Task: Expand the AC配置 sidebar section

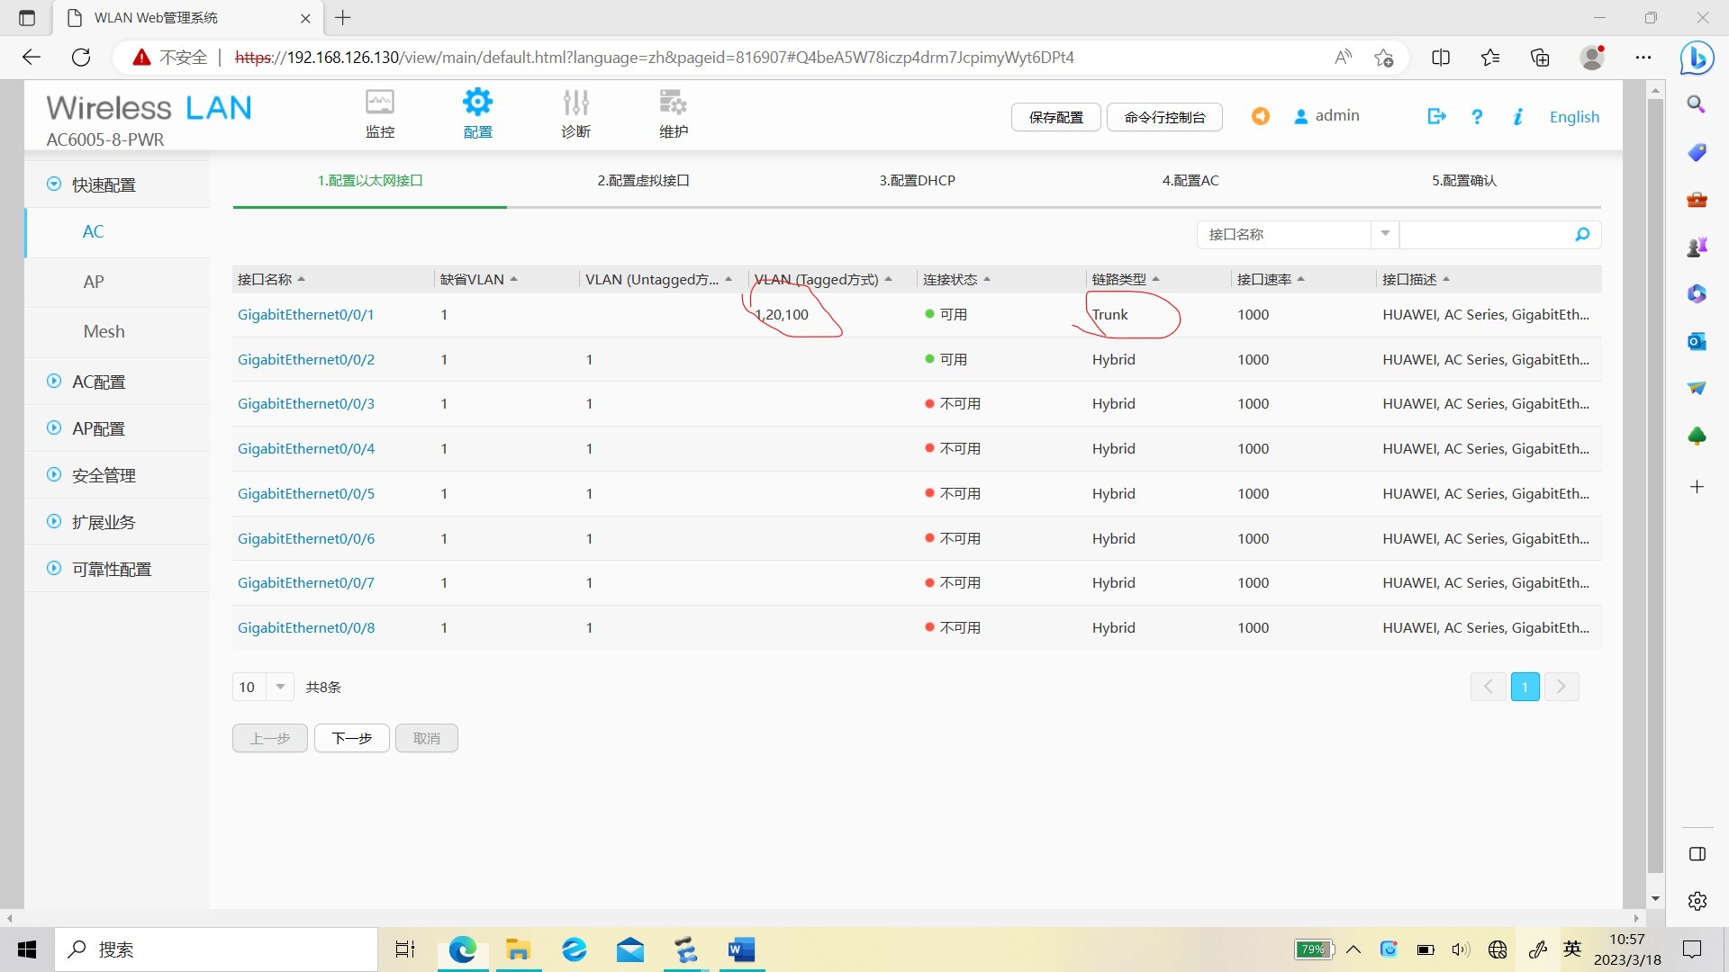Action: [x=99, y=382]
